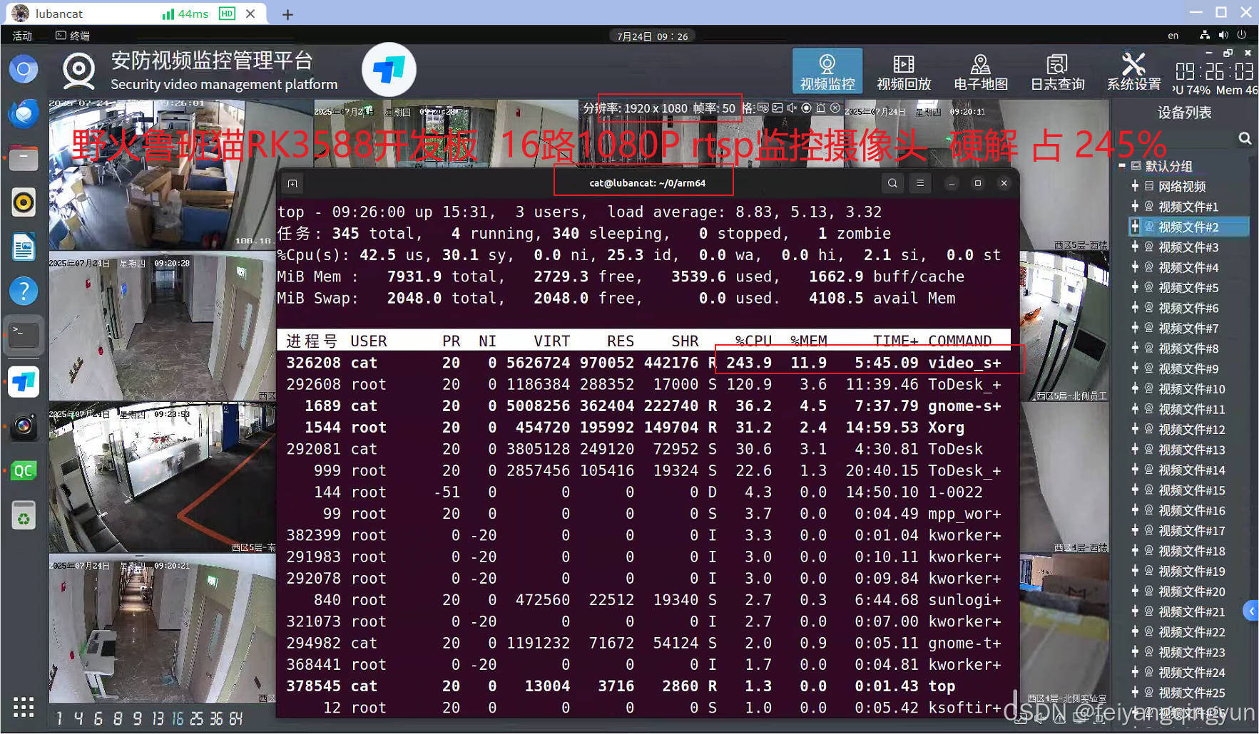Open 系统设置 system settings
The image size is (1259, 734).
coord(1133,71)
